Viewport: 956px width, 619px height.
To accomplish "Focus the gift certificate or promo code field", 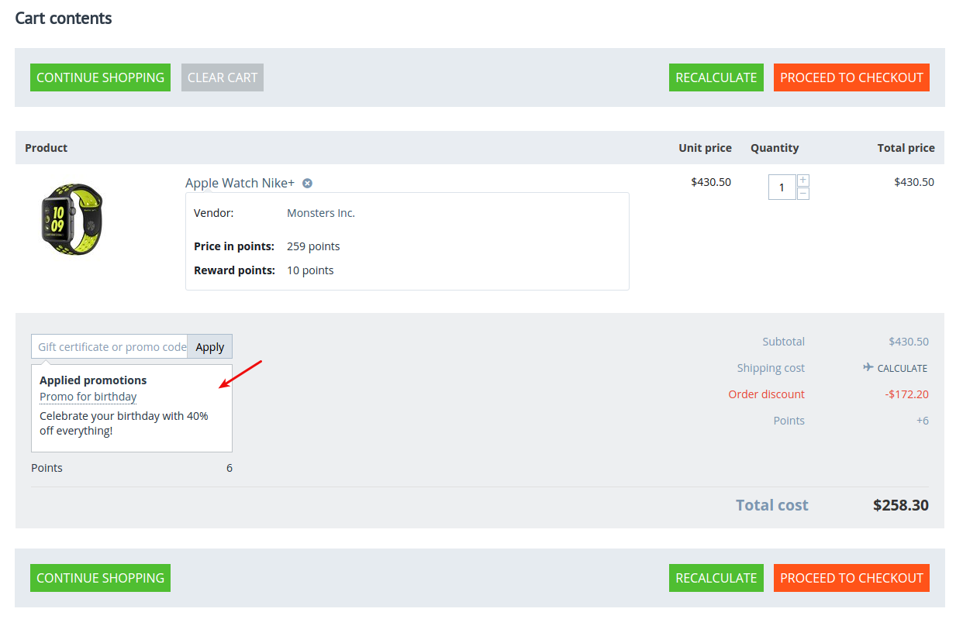I will pos(109,347).
